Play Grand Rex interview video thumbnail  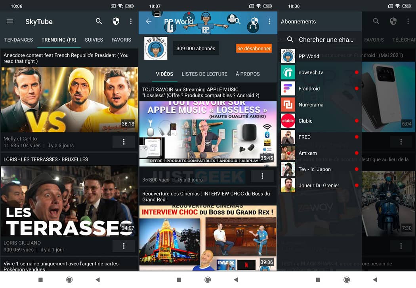tap(208, 238)
